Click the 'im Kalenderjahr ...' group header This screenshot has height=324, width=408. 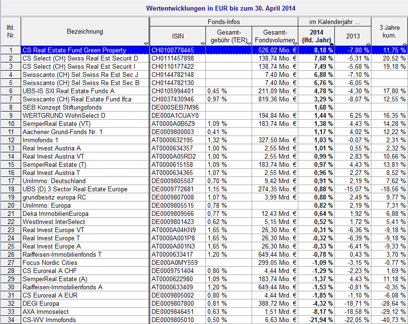334,22
